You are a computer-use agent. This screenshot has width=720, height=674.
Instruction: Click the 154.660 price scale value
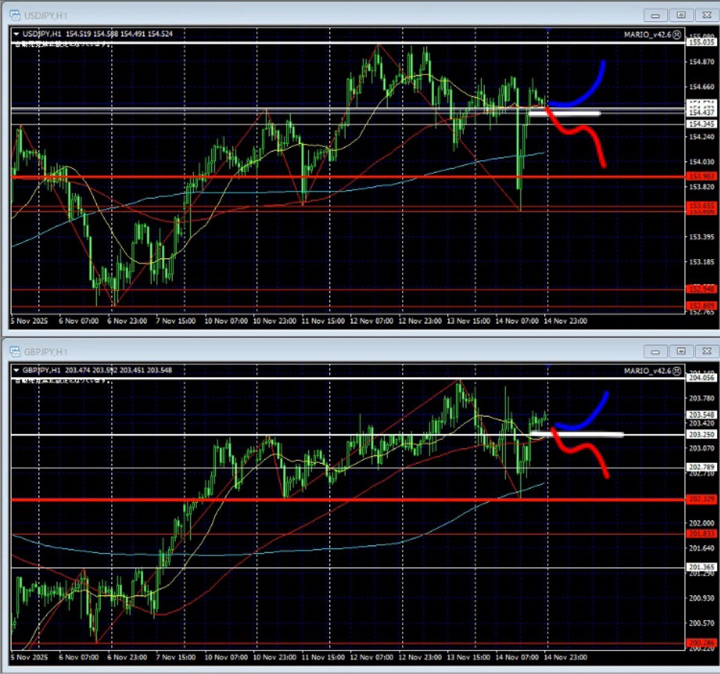pos(701,86)
